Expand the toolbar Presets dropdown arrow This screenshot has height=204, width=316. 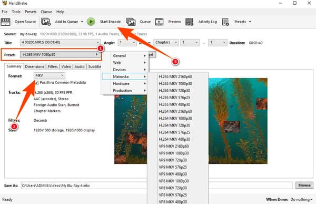click(250, 22)
